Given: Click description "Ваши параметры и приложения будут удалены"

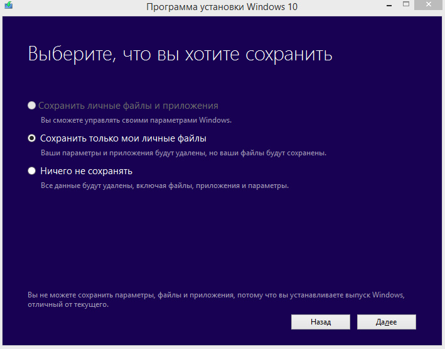Looking at the screenshot, I should 124,153.
